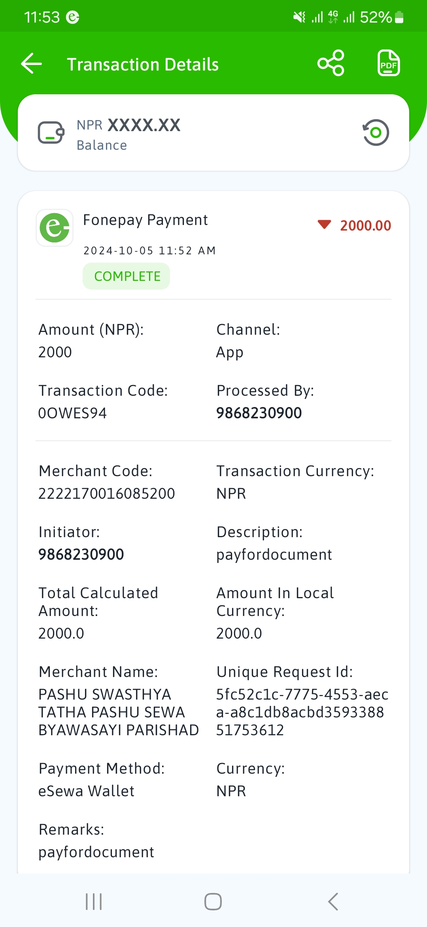Download transaction as PDF
Screen dimensions: 427x927
[389, 63]
